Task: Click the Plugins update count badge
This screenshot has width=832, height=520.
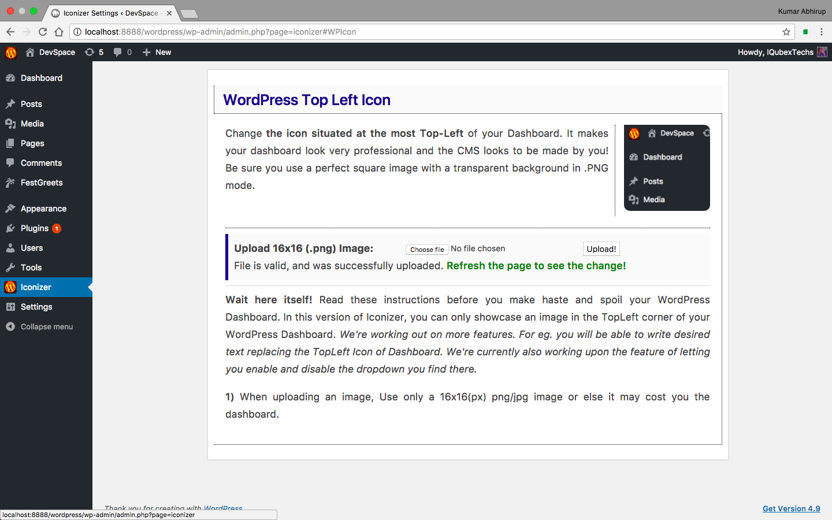Action: [x=57, y=228]
